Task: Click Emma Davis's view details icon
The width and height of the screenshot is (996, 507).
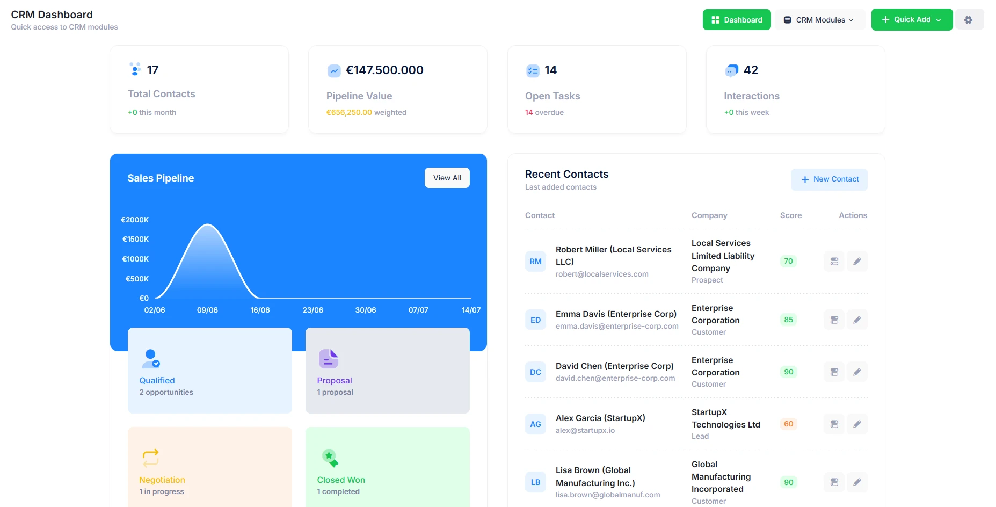Action: (x=834, y=320)
